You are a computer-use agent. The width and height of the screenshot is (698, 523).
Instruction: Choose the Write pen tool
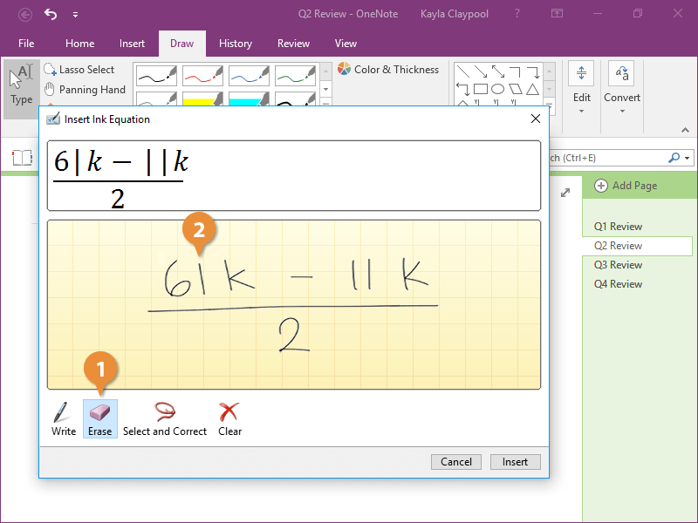tap(64, 418)
